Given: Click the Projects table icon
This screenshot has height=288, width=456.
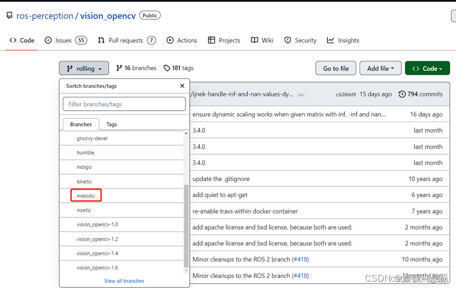Looking at the screenshot, I should pos(211,40).
